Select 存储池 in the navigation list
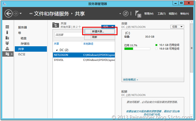Viewport: 196px width, 121px height. tap(25, 44)
